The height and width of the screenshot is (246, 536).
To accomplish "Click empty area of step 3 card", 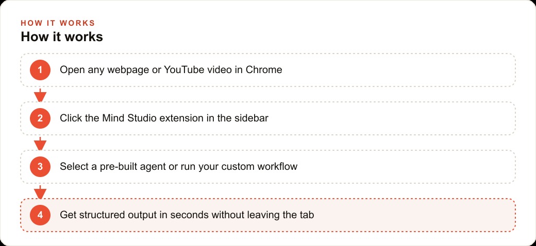I will [x=404, y=167].
